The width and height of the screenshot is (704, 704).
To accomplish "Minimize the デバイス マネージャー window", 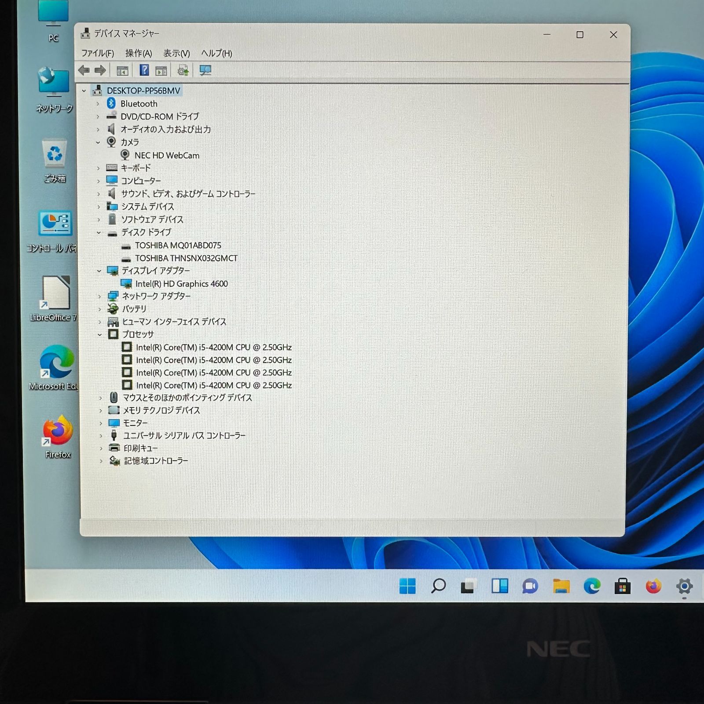I will 547,35.
